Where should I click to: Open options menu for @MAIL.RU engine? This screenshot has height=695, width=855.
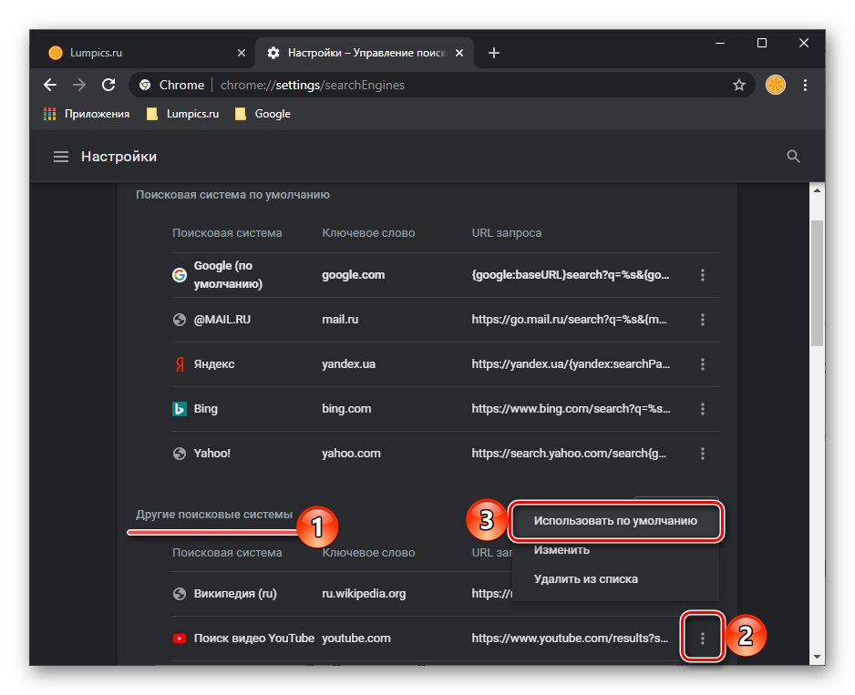703,320
